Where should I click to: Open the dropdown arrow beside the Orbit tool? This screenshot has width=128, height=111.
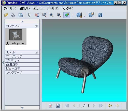click(x=72, y=16)
